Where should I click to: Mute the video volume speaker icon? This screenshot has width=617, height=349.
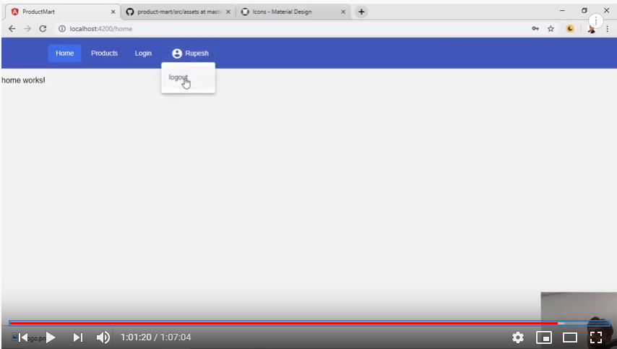[103, 337]
